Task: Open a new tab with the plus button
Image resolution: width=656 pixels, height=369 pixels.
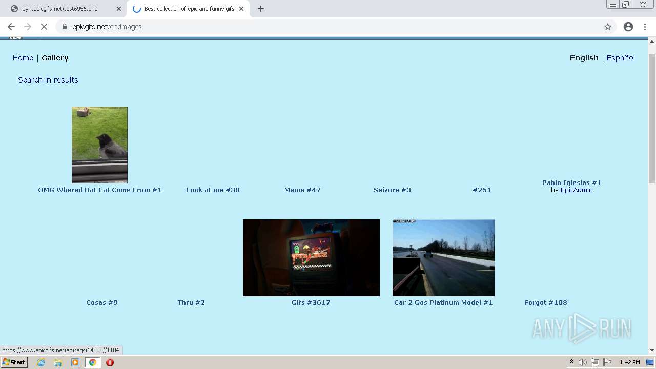Action: (x=261, y=9)
